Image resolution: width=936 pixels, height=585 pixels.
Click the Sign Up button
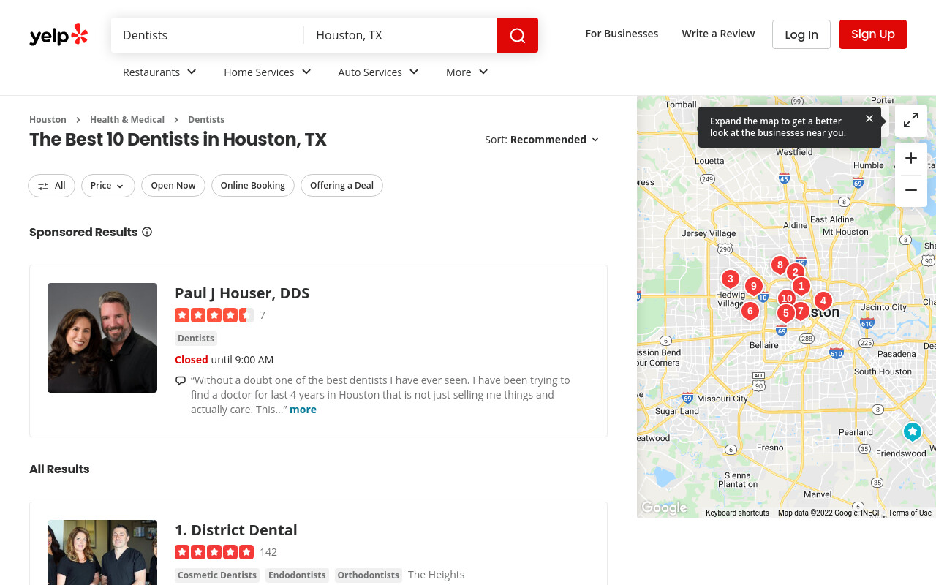click(x=873, y=34)
